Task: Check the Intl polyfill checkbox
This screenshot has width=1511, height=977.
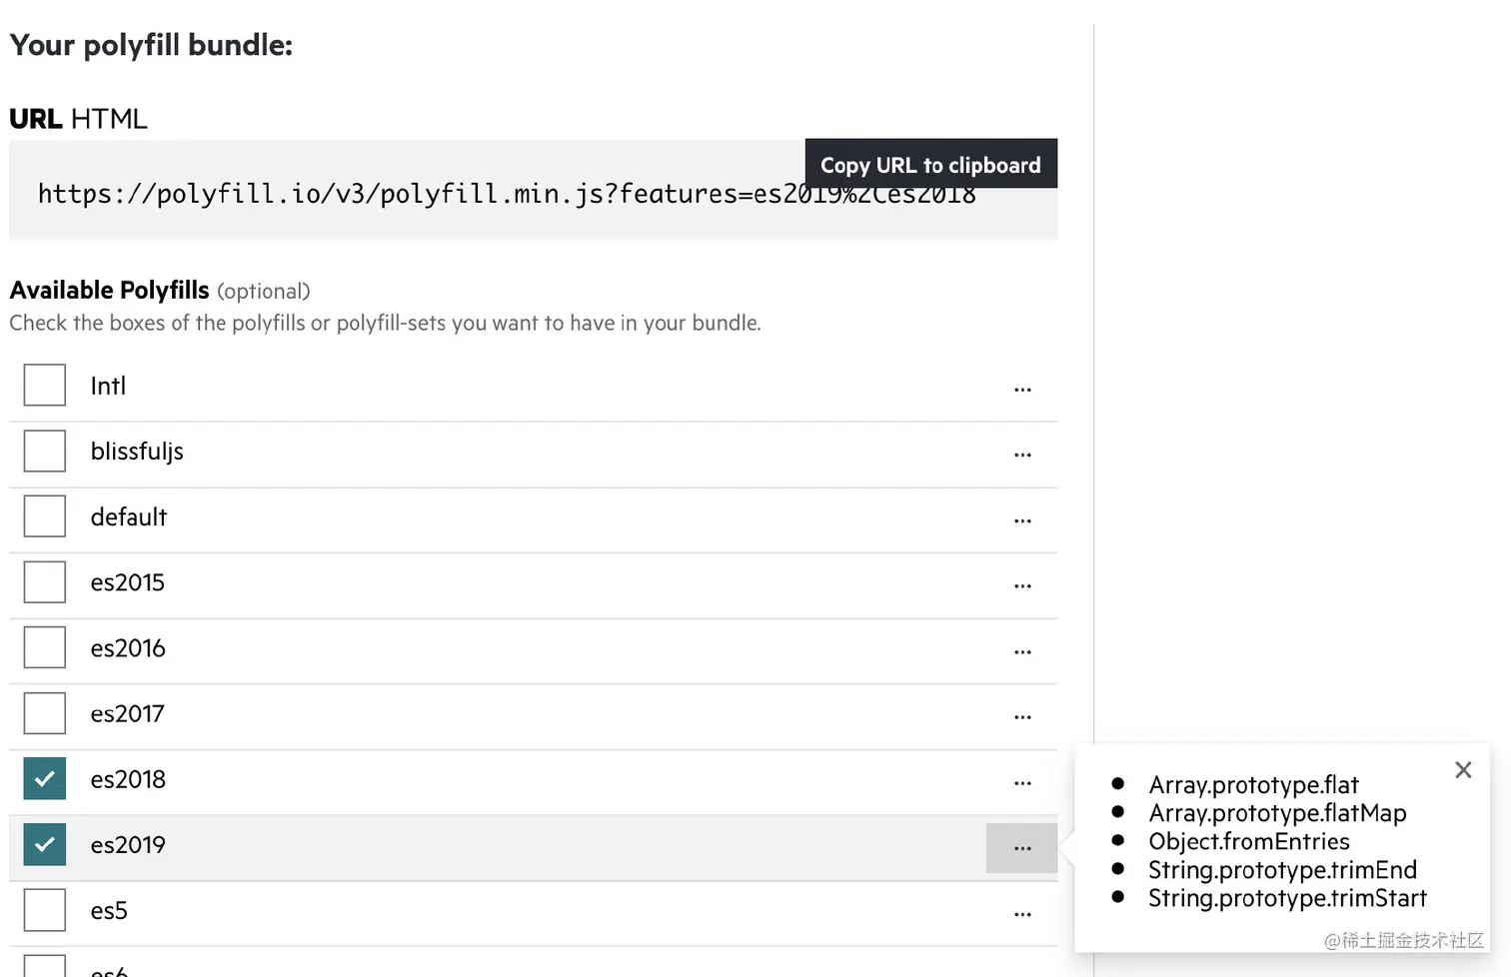Action: tap(45, 385)
